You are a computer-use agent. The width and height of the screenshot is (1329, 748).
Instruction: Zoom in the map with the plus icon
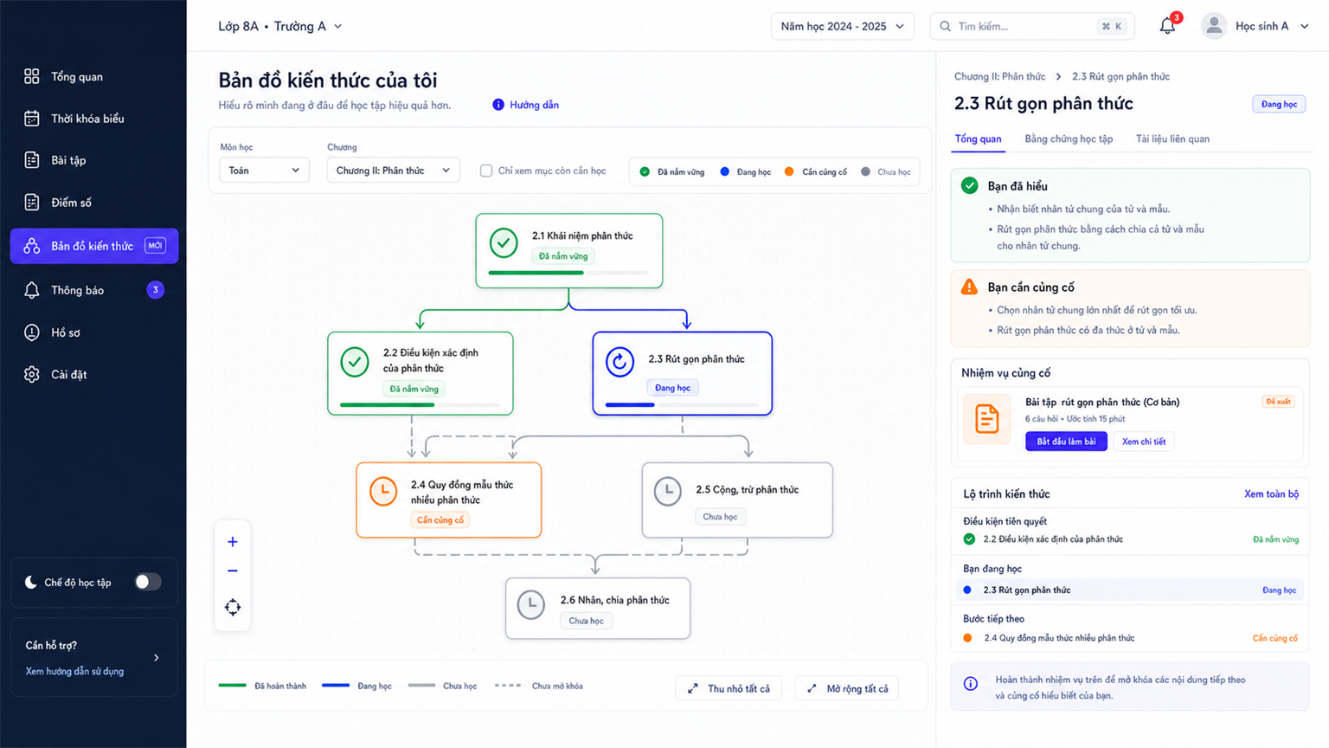tap(233, 542)
